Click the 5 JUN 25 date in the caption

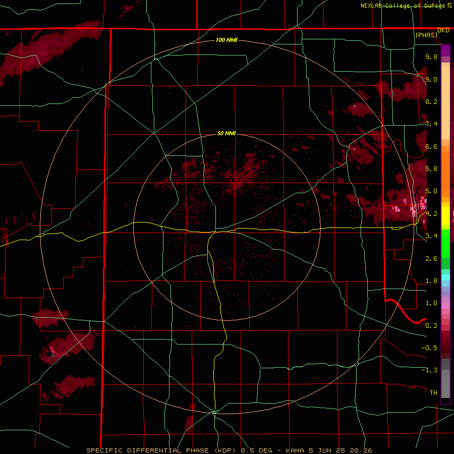[328, 450]
